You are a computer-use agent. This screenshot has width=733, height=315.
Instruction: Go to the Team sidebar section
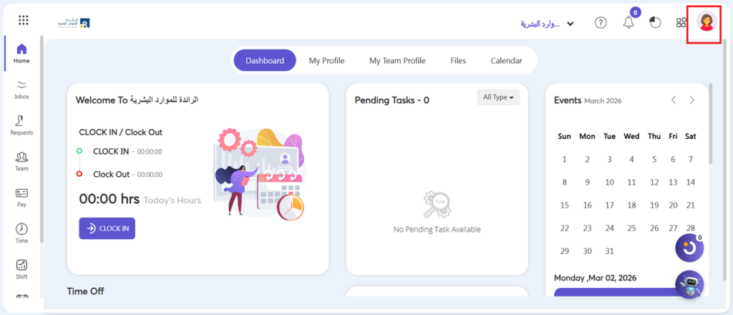coord(21,161)
